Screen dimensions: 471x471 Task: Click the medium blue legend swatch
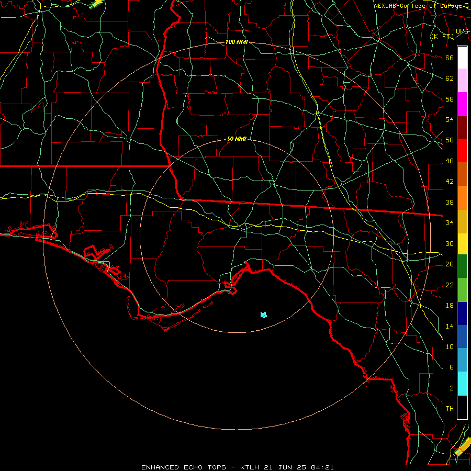462,337
